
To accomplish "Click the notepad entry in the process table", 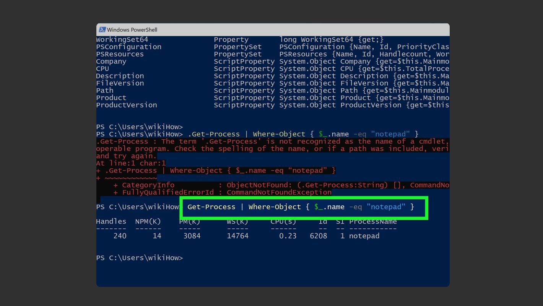I will [x=364, y=236].
